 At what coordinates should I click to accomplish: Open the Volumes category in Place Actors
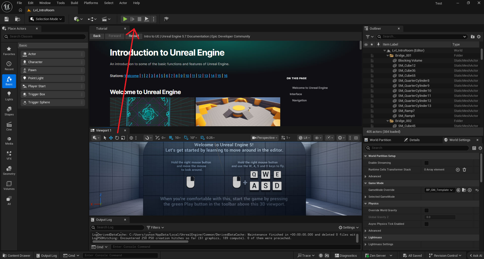coord(9,186)
